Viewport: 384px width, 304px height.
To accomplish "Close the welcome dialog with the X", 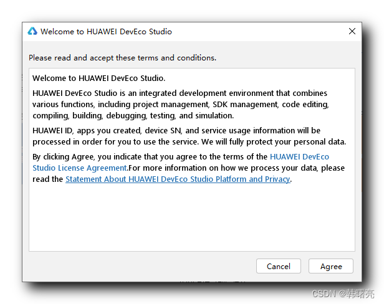I will 352,31.
